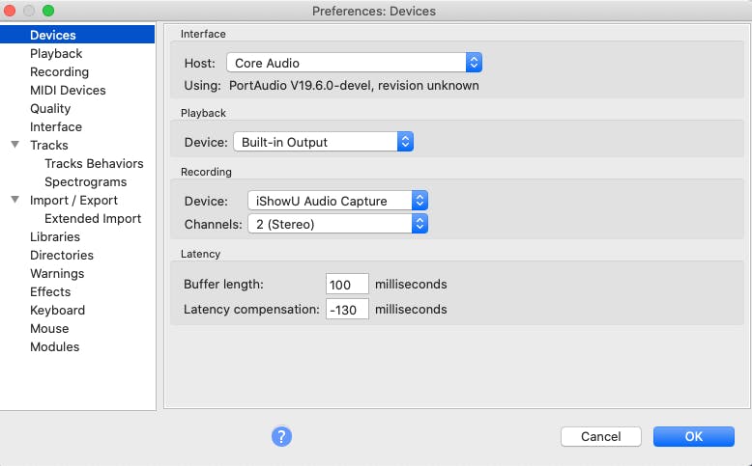Go to Quality preferences section
Image resolution: width=752 pixels, height=466 pixels.
[50, 109]
